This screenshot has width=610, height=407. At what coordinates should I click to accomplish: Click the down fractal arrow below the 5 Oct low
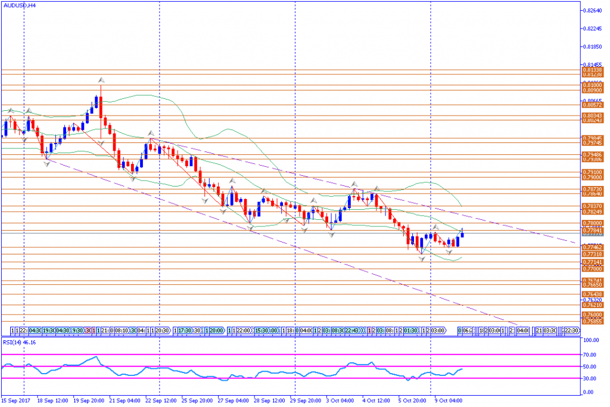[422, 259]
